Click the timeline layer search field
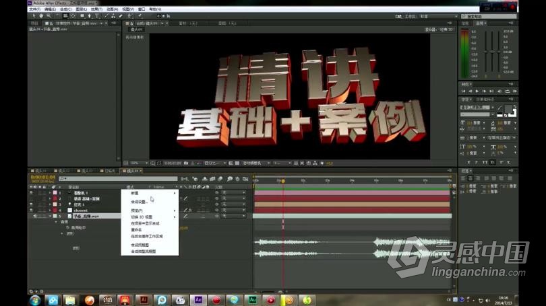 pos(118,178)
